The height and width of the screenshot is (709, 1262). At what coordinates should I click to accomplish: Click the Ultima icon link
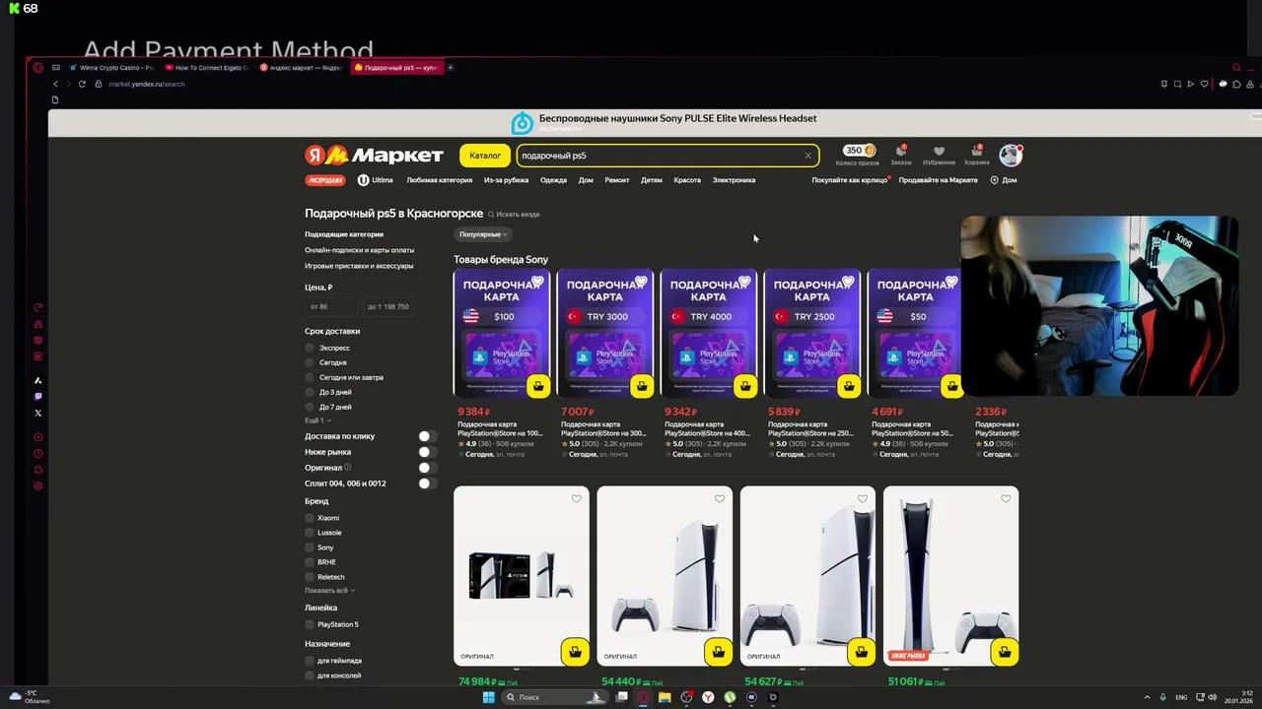pos(375,180)
